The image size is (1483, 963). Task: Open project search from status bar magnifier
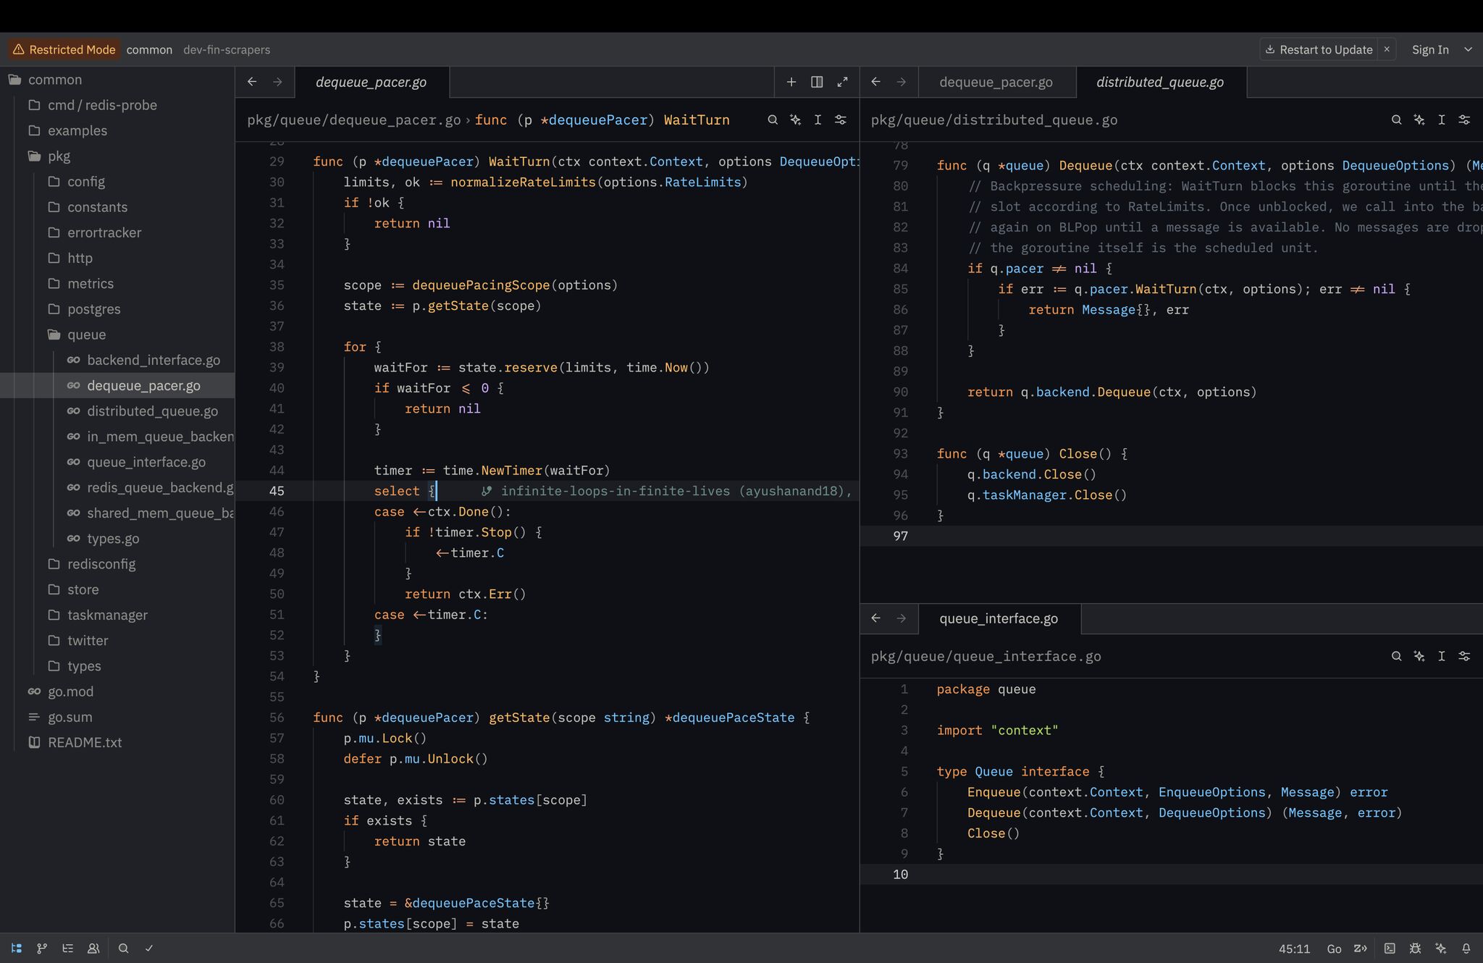tap(124, 949)
